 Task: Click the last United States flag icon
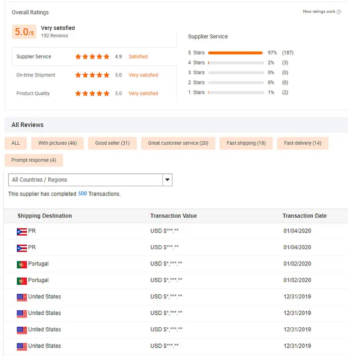(22, 346)
